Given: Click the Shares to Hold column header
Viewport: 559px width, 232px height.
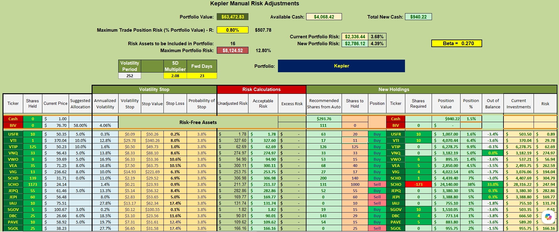Looking at the screenshot, I should [355, 104].
